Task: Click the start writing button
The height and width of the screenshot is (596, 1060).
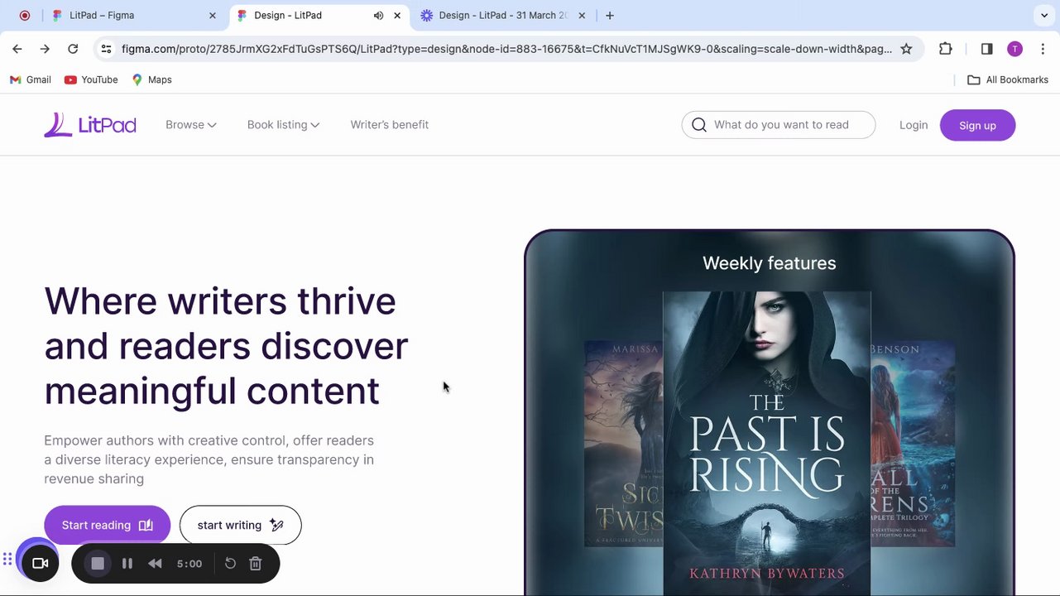Action: click(241, 526)
